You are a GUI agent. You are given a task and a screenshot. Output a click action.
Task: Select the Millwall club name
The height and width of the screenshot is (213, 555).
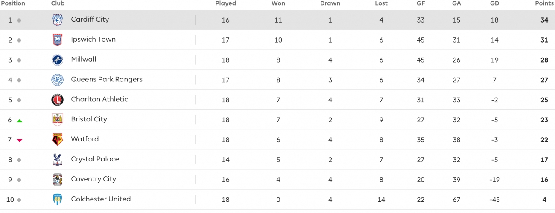[x=84, y=59]
